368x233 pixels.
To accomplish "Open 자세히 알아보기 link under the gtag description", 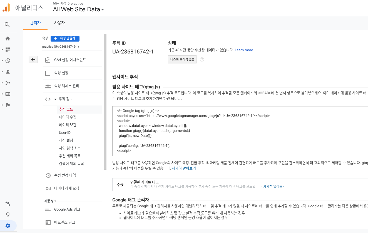I will 184,168.
